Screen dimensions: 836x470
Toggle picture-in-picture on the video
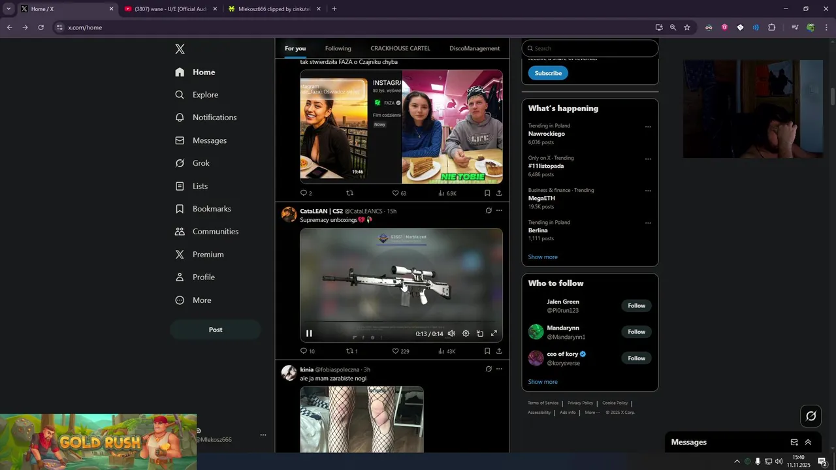pos(480,334)
